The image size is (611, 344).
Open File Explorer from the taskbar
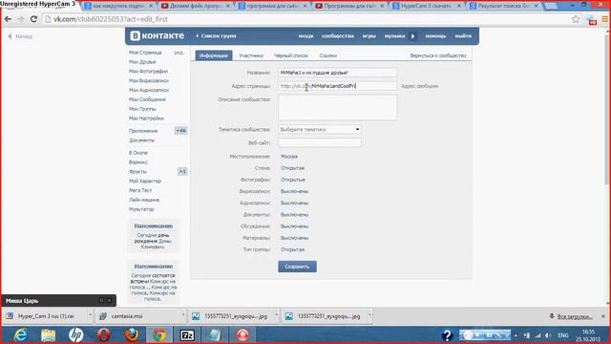point(48,335)
